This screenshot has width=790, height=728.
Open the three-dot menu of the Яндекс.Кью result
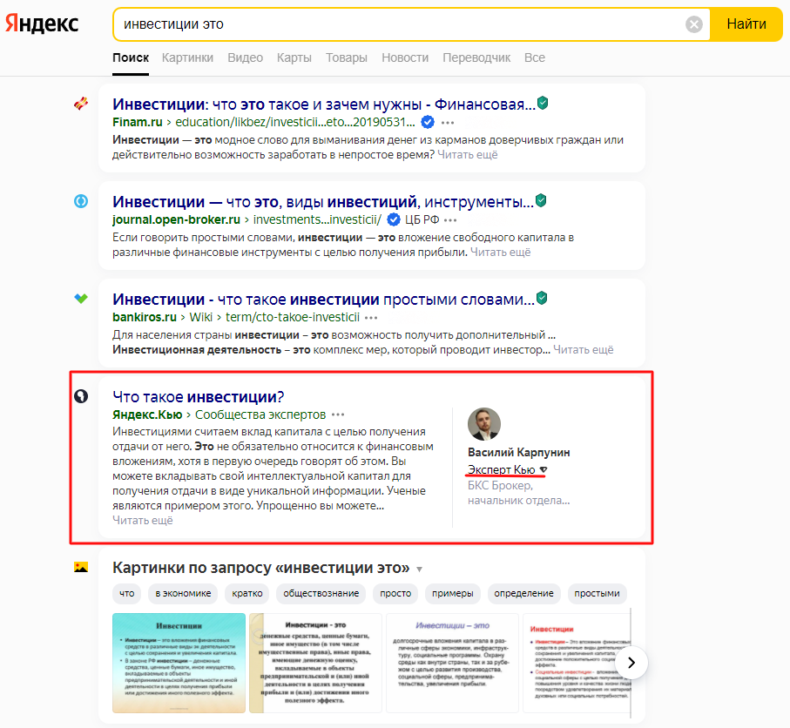point(338,415)
